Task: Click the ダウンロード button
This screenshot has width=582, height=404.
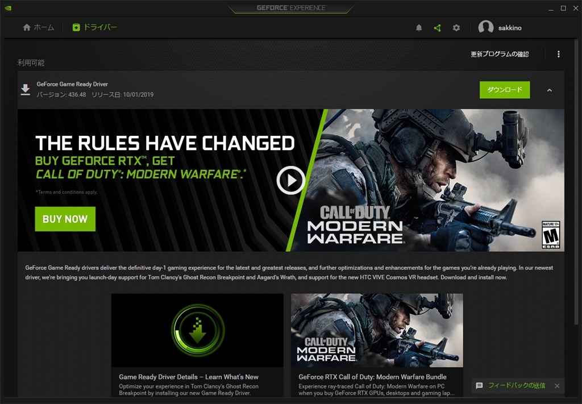Action: click(x=505, y=90)
